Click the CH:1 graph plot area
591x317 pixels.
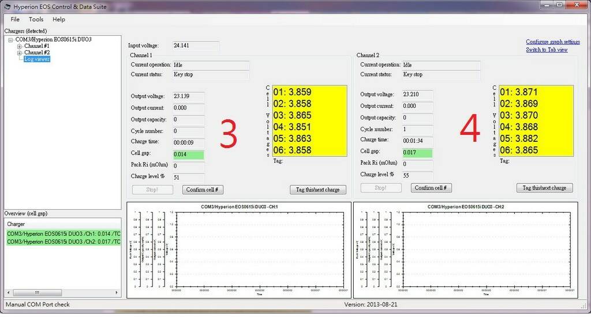click(260, 250)
